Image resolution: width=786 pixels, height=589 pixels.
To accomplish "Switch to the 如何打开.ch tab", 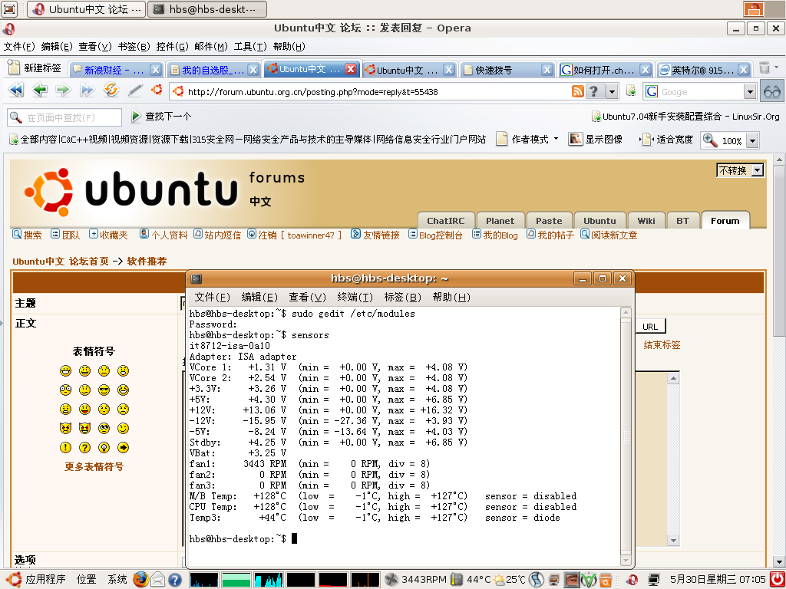I will (x=606, y=70).
